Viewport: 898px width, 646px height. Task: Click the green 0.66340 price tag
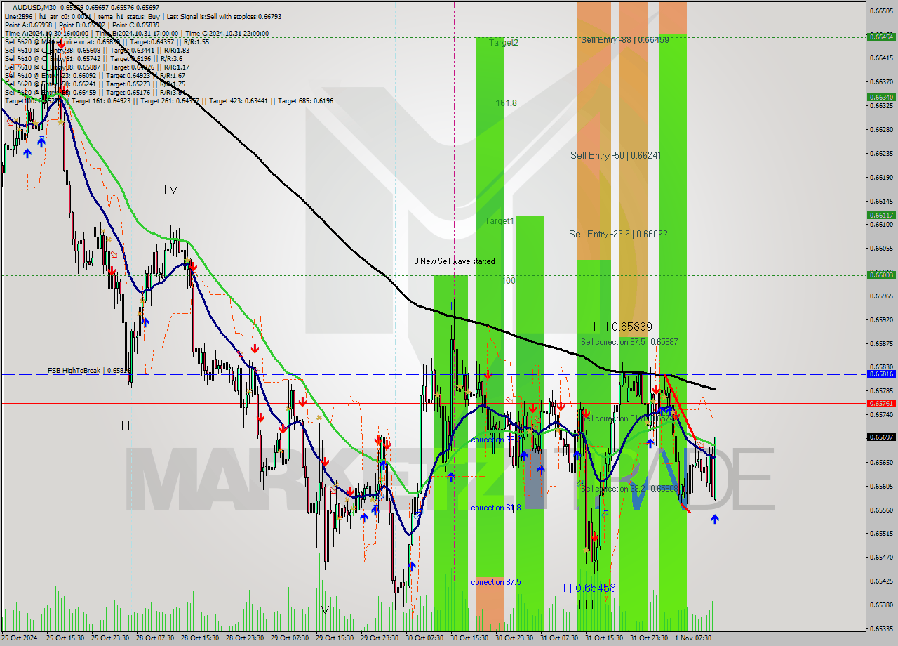click(881, 97)
